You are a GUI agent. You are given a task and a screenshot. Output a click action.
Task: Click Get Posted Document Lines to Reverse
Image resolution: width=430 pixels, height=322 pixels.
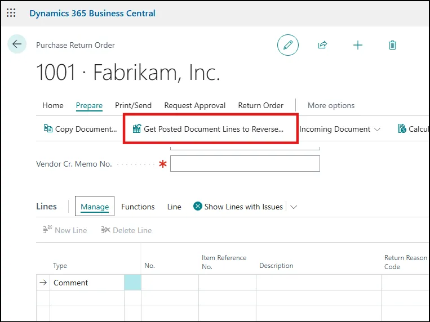208,129
